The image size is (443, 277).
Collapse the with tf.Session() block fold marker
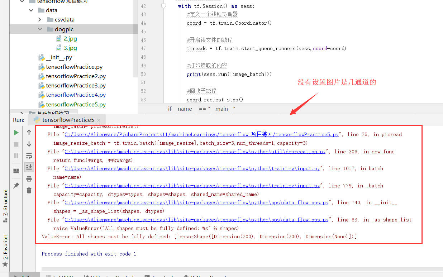tap(164, 6)
